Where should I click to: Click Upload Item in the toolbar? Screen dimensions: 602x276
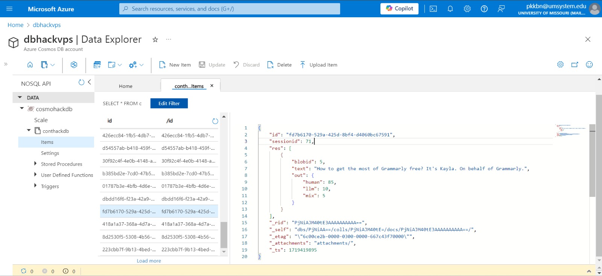[x=318, y=65]
